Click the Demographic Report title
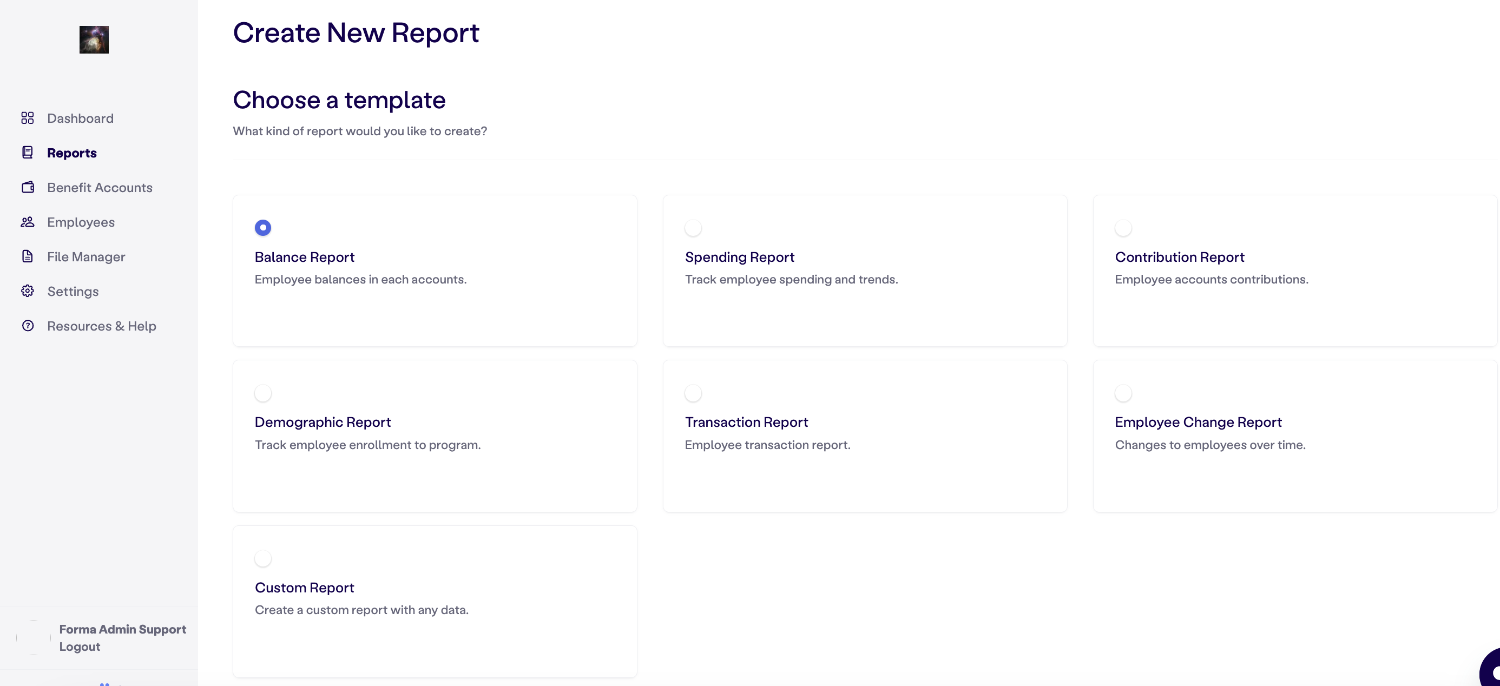This screenshot has width=1500, height=686. (323, 422)
